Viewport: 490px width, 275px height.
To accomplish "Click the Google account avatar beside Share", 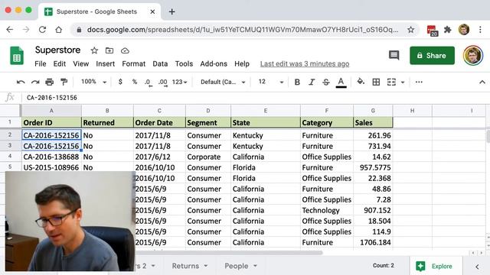I will [x=473, y=56].
